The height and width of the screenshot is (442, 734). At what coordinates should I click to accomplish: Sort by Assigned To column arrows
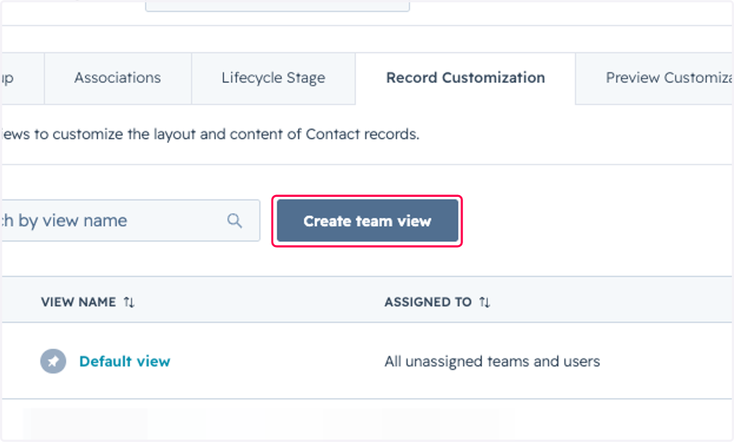(x=484, y=302)
